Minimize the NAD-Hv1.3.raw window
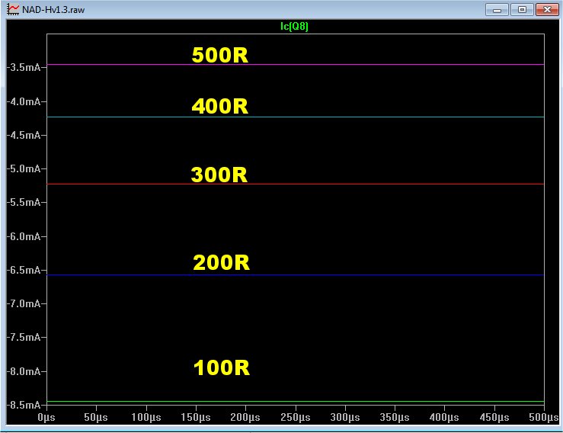 (x=497, y=10)
